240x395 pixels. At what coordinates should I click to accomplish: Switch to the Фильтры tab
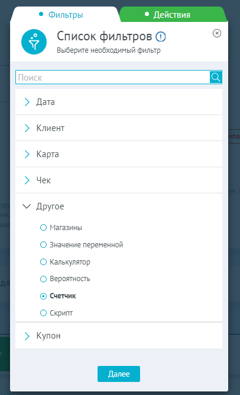(65, 15)
